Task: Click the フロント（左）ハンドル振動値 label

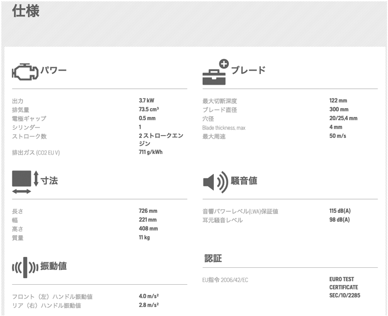Action: [x=52, y=297]
